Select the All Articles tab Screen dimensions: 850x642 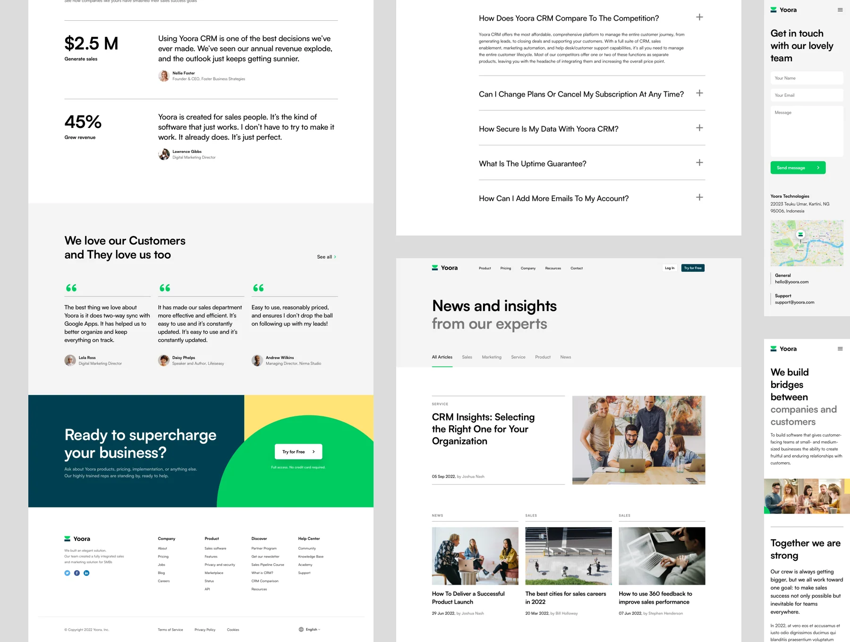coord(442,357)
